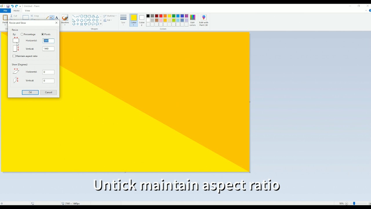Click the zoom out minus button
The image size is (371, 209).
point(346,203)
